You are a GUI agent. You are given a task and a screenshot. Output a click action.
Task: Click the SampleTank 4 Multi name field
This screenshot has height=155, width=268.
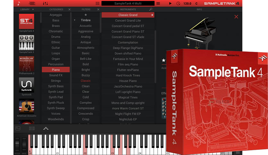(x=128, y=3)
